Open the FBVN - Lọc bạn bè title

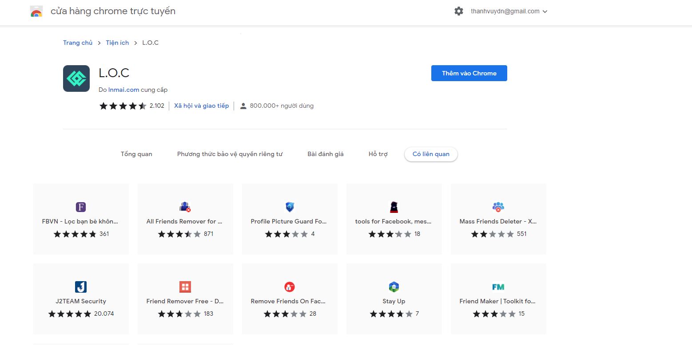coord(80,221)
